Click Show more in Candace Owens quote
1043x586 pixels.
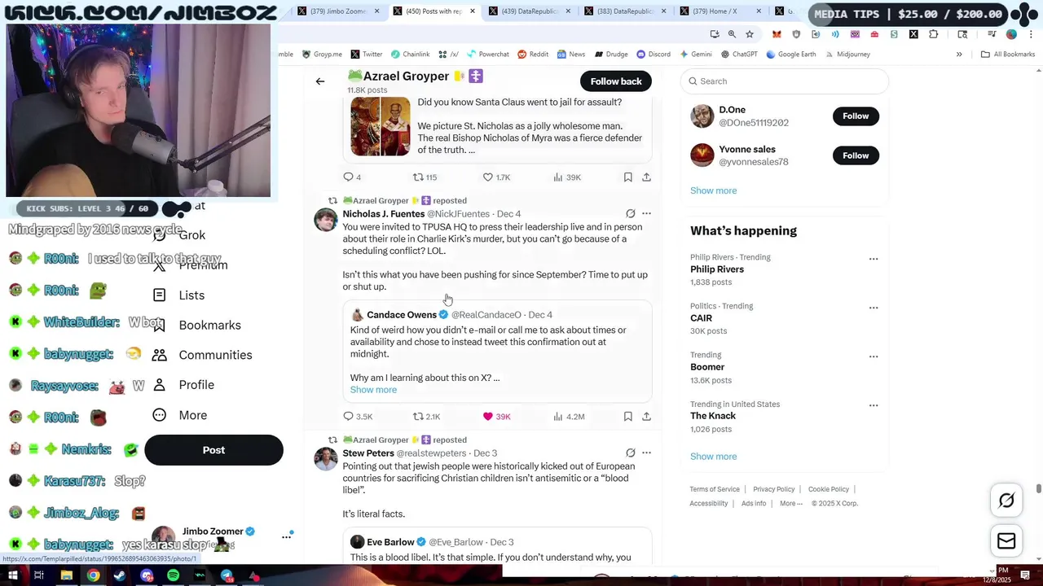[373, 390]
